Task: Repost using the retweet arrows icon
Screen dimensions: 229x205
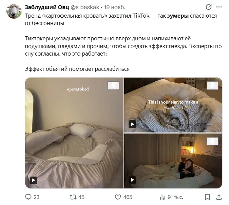Action: point(73,197)
